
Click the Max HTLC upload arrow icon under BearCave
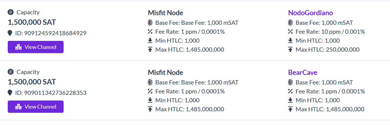pos(290,109)
